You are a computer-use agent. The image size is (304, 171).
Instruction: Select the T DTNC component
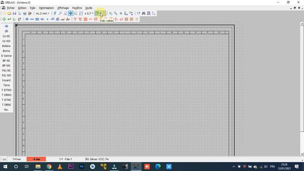coord(6,100)
